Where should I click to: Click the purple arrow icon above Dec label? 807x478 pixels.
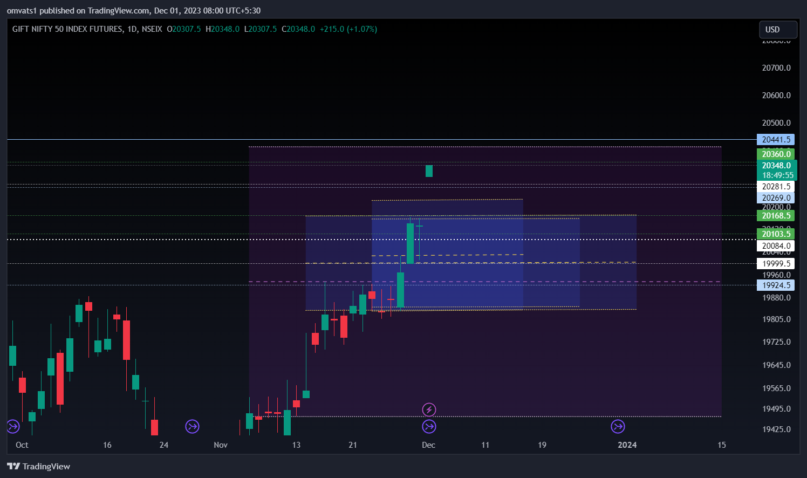pyautogui.click(x=429, y=427)
